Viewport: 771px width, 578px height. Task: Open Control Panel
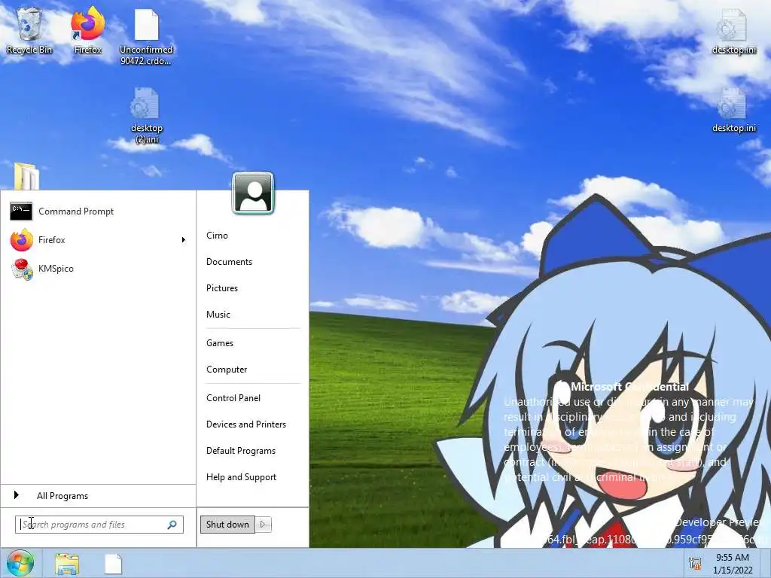click(x=233, y=398)
